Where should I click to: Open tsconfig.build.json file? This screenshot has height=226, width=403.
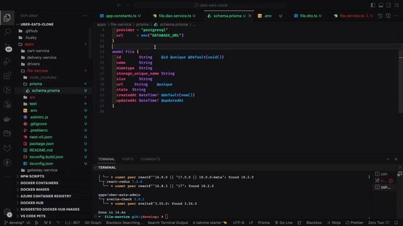pyautogui.click(x=46, y=157)
